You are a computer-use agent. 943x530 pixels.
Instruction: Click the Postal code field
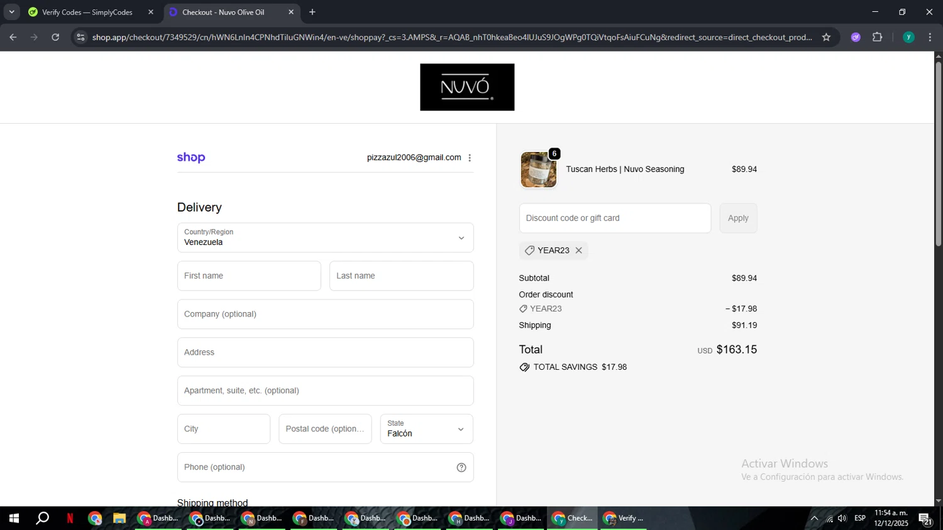tap(325, 429)
